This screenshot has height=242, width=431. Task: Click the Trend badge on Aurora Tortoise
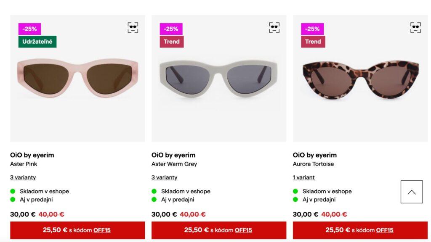(313, 42)
